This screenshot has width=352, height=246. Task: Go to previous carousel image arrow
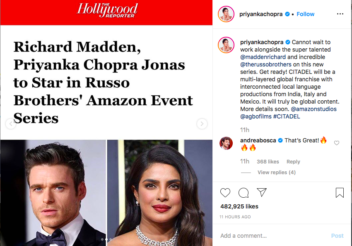[x=10, y=123]
